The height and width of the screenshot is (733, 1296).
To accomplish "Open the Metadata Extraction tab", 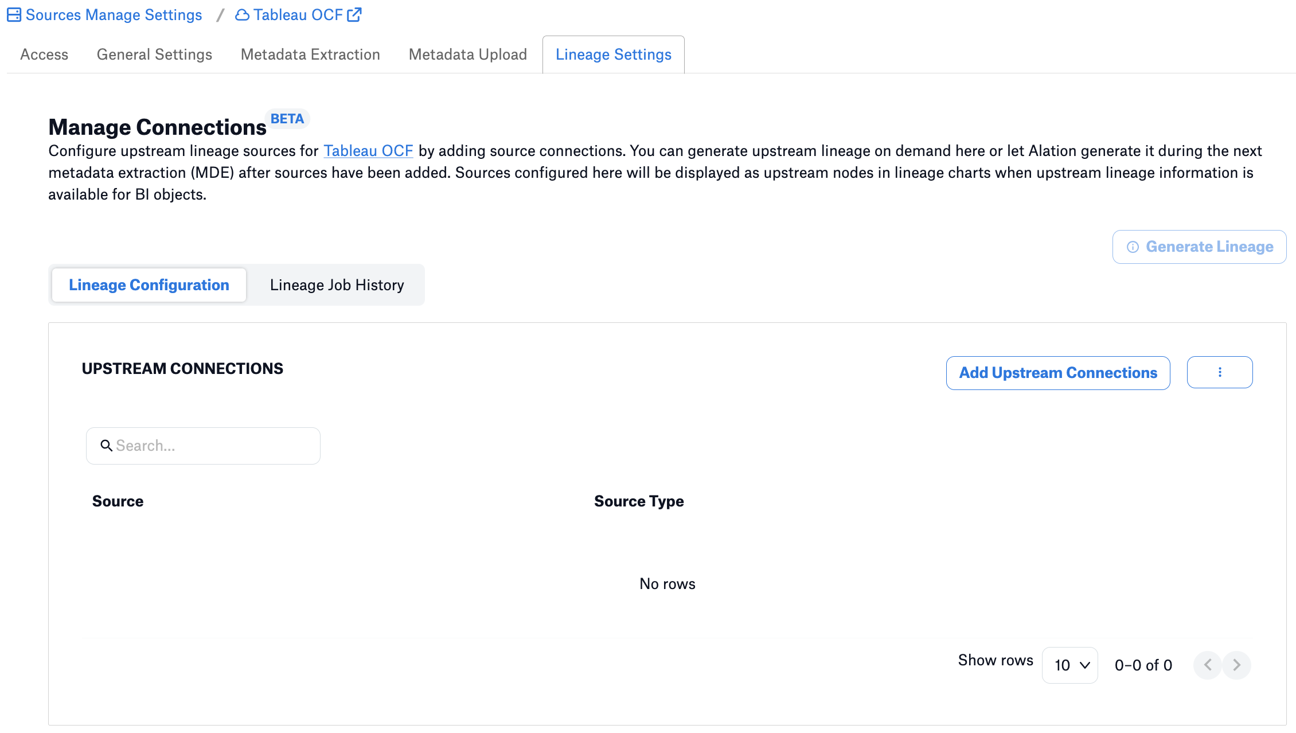I will [310, 54].
